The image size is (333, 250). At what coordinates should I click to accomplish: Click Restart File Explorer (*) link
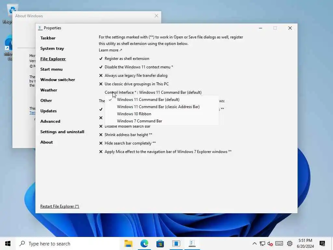coord(60,206)
